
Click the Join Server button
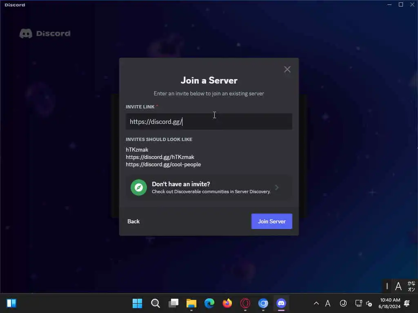(271, 221)
